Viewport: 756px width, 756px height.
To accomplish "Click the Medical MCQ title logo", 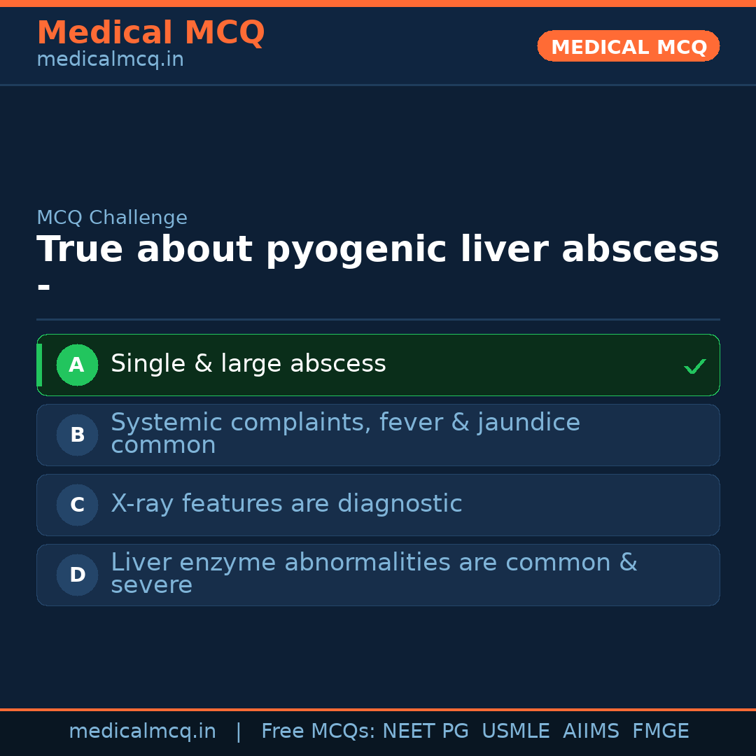I will 150,33.
